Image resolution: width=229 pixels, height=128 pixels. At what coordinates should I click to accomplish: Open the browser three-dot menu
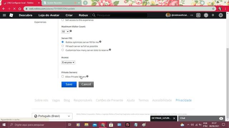[x=225, y=9]
